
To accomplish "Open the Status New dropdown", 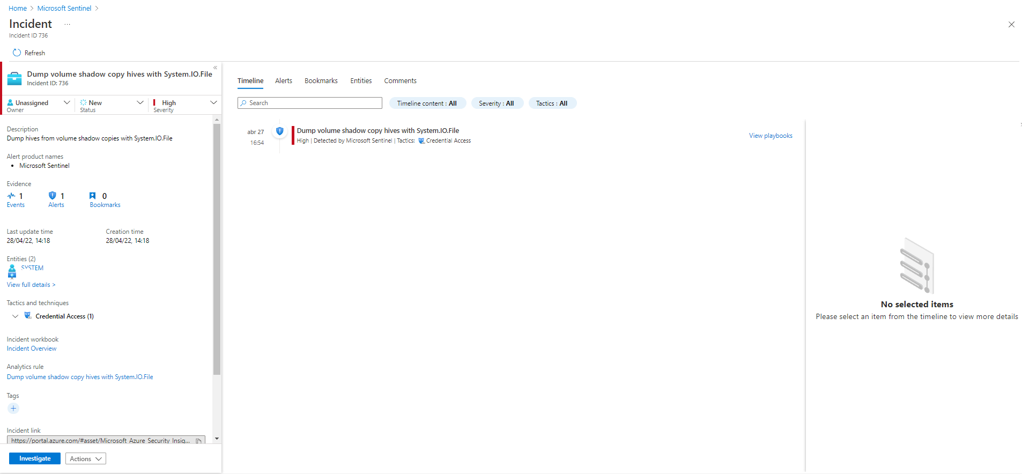I will [112, 103].
